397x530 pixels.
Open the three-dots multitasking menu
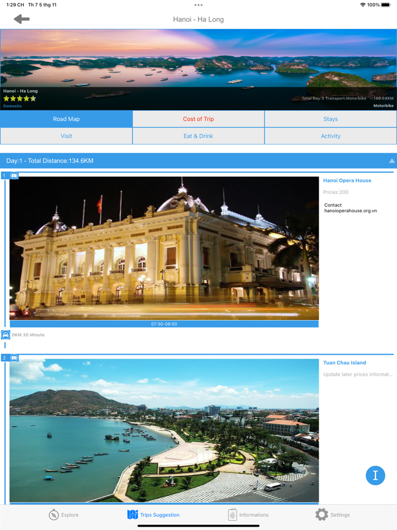click(x=198, y=5)
